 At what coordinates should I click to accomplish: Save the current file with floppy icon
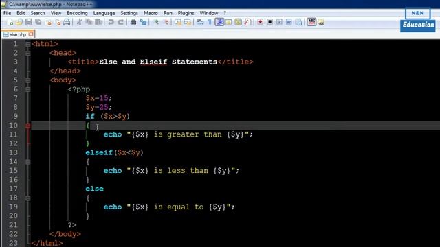coord(29,22)
